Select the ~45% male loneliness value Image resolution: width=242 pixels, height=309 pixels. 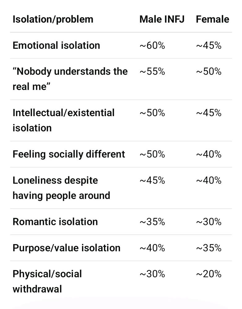coord(152,180)
